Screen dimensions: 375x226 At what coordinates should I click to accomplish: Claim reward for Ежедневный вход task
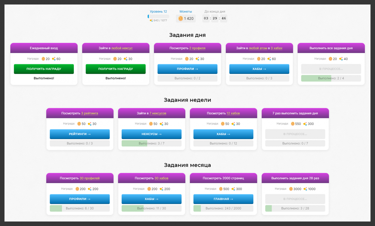click(x=44, y=69)
